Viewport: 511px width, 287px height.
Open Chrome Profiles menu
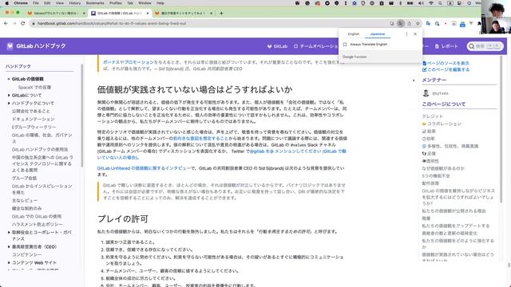[x=115, y=3]
